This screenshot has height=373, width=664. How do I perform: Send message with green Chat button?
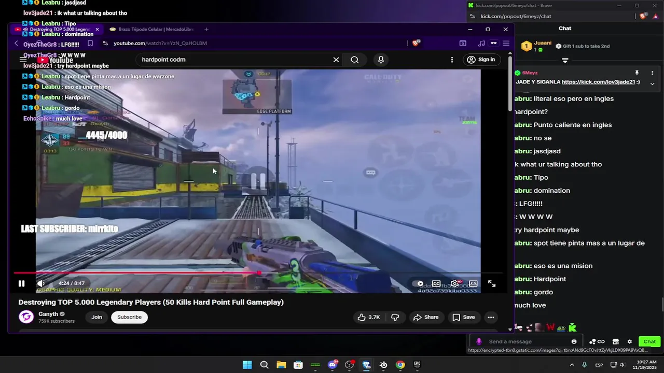[x=649, y=341]
